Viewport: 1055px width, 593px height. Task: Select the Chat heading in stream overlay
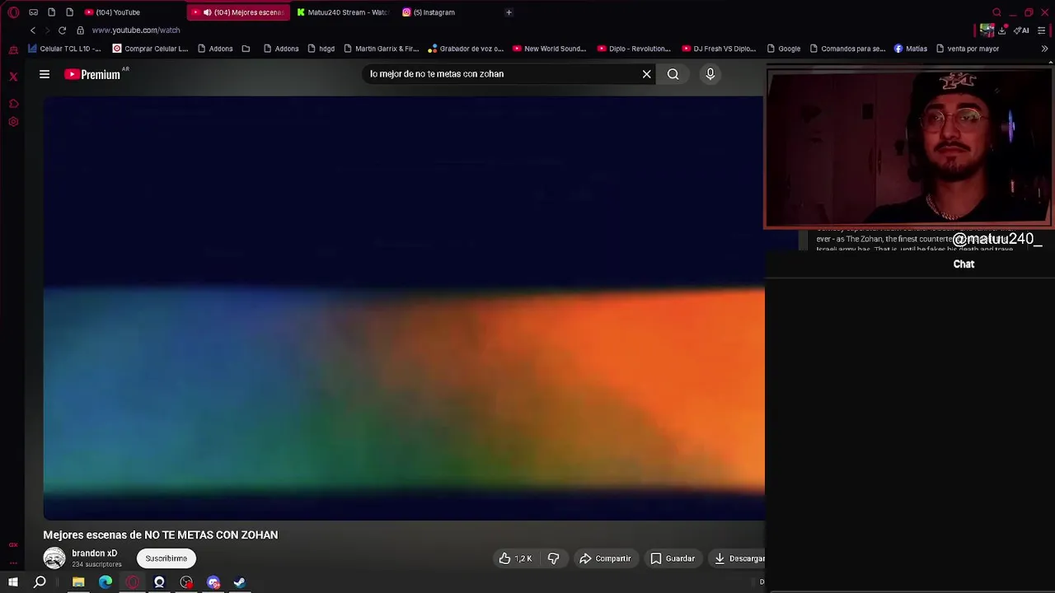[x=964, y=264]
